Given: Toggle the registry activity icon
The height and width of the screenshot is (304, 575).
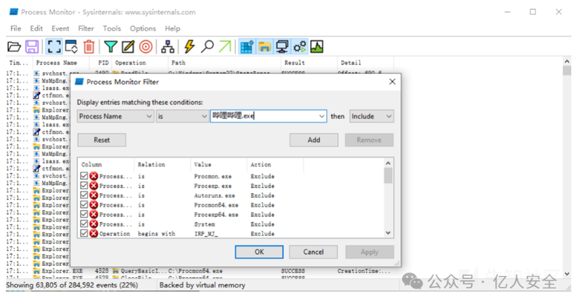Looking at the screenshot, I should (x=246, y=47).
